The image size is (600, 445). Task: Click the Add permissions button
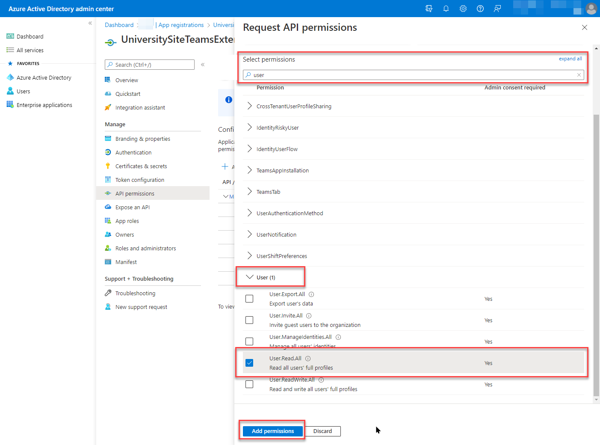click(273, 431)
